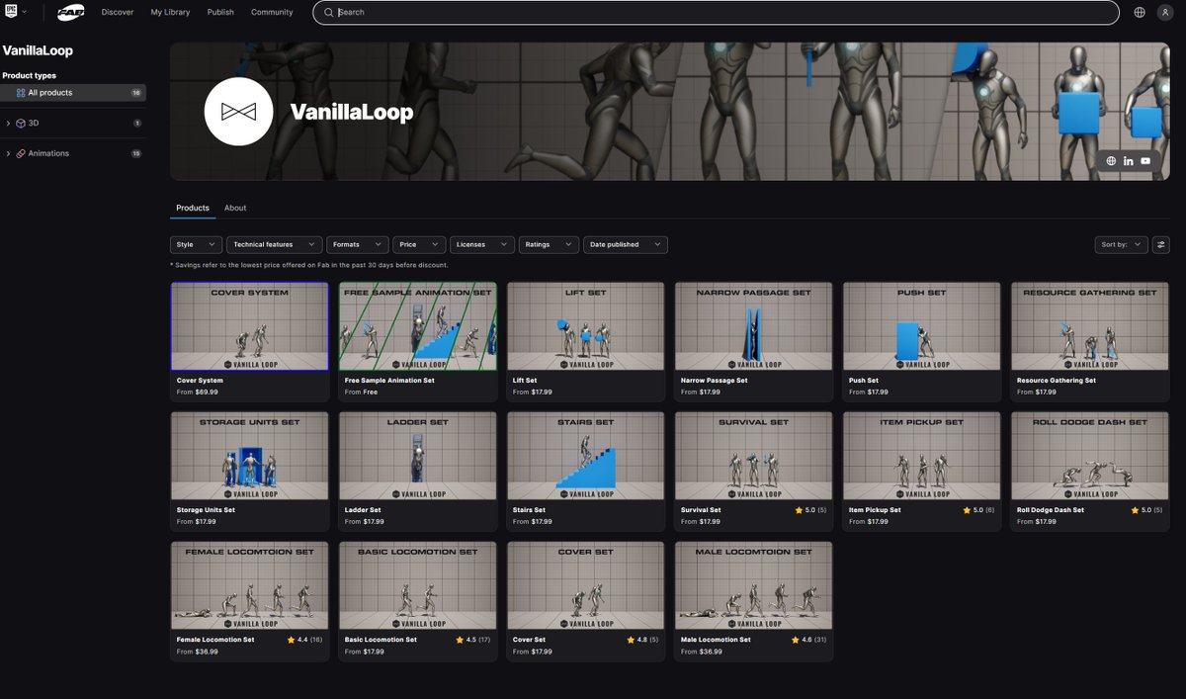Click the Survival Set title link
Screen dimensions: 1186x699
click(701, 510)
